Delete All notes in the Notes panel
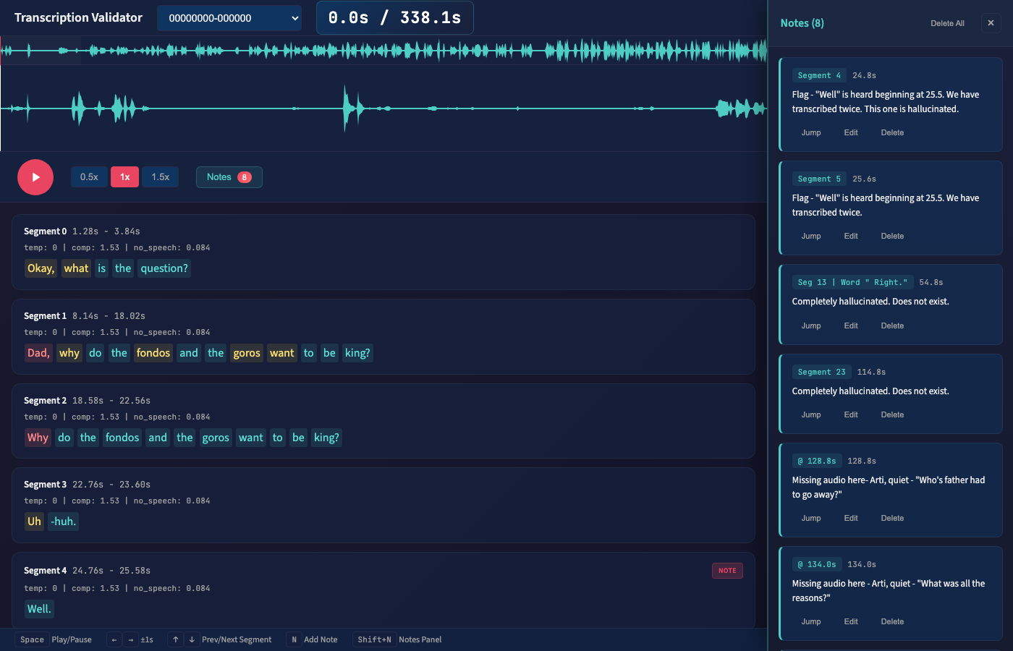Viewport: 1013px width, 651px height. (947, 22)
